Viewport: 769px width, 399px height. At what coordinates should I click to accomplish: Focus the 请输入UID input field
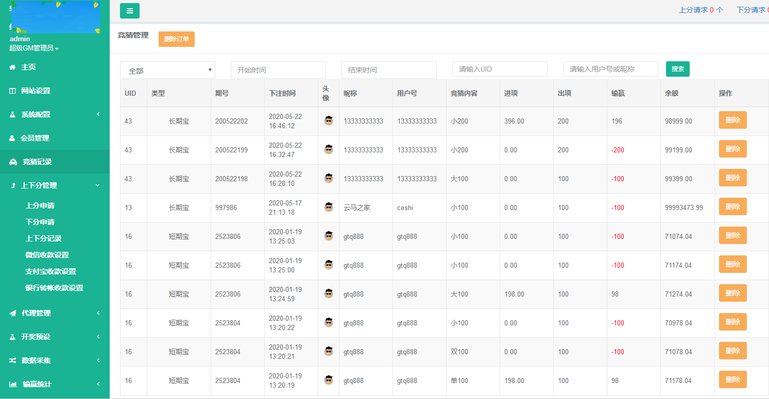[499, 69]
